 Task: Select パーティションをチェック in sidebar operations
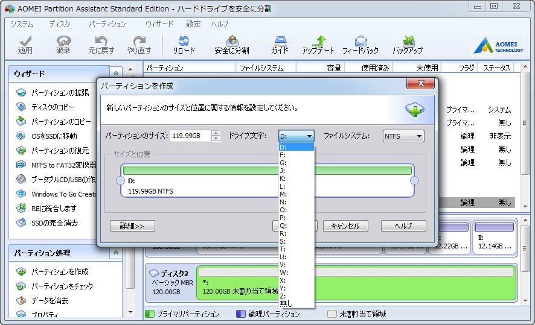(54, 286)
